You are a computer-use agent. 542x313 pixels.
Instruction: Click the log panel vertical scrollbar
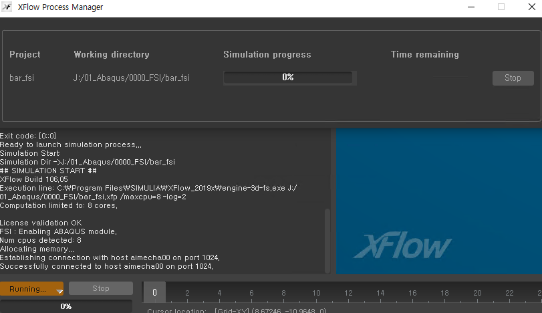[327, 240]
